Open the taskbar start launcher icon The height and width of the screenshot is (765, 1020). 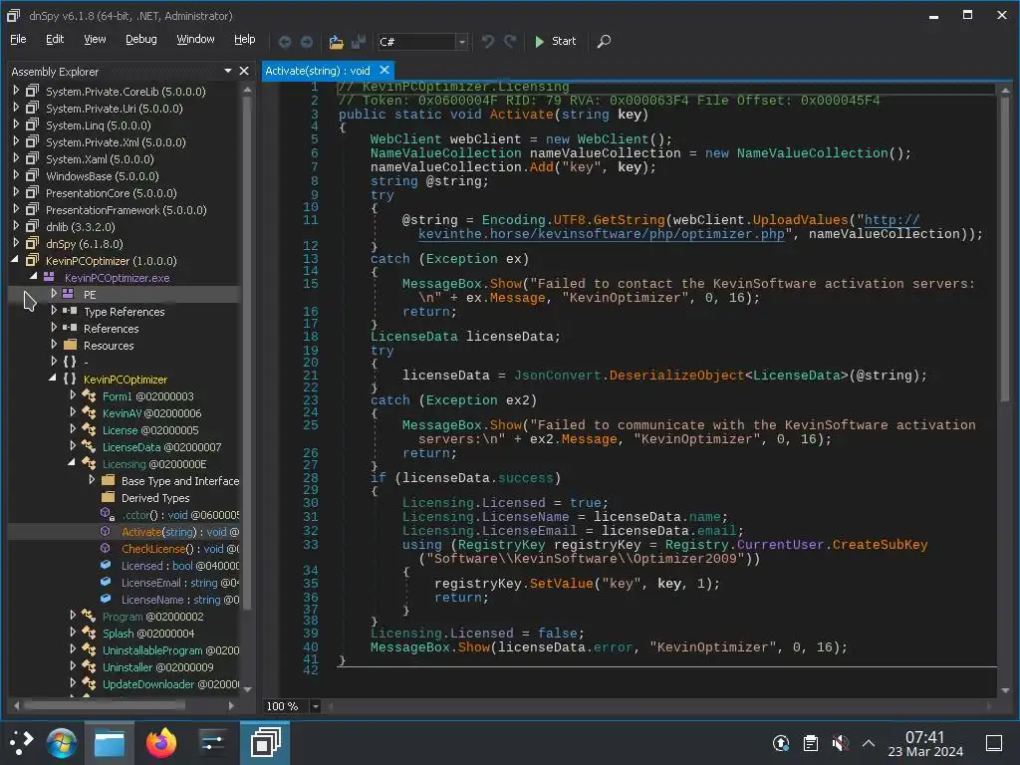point(22,742)
